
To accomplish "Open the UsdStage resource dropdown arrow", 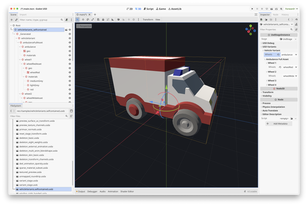I will (x=295, y=39).
